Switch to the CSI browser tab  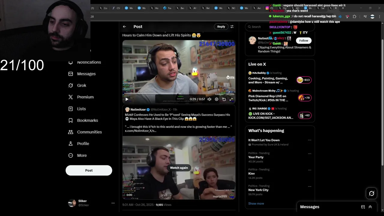(116, 8)
